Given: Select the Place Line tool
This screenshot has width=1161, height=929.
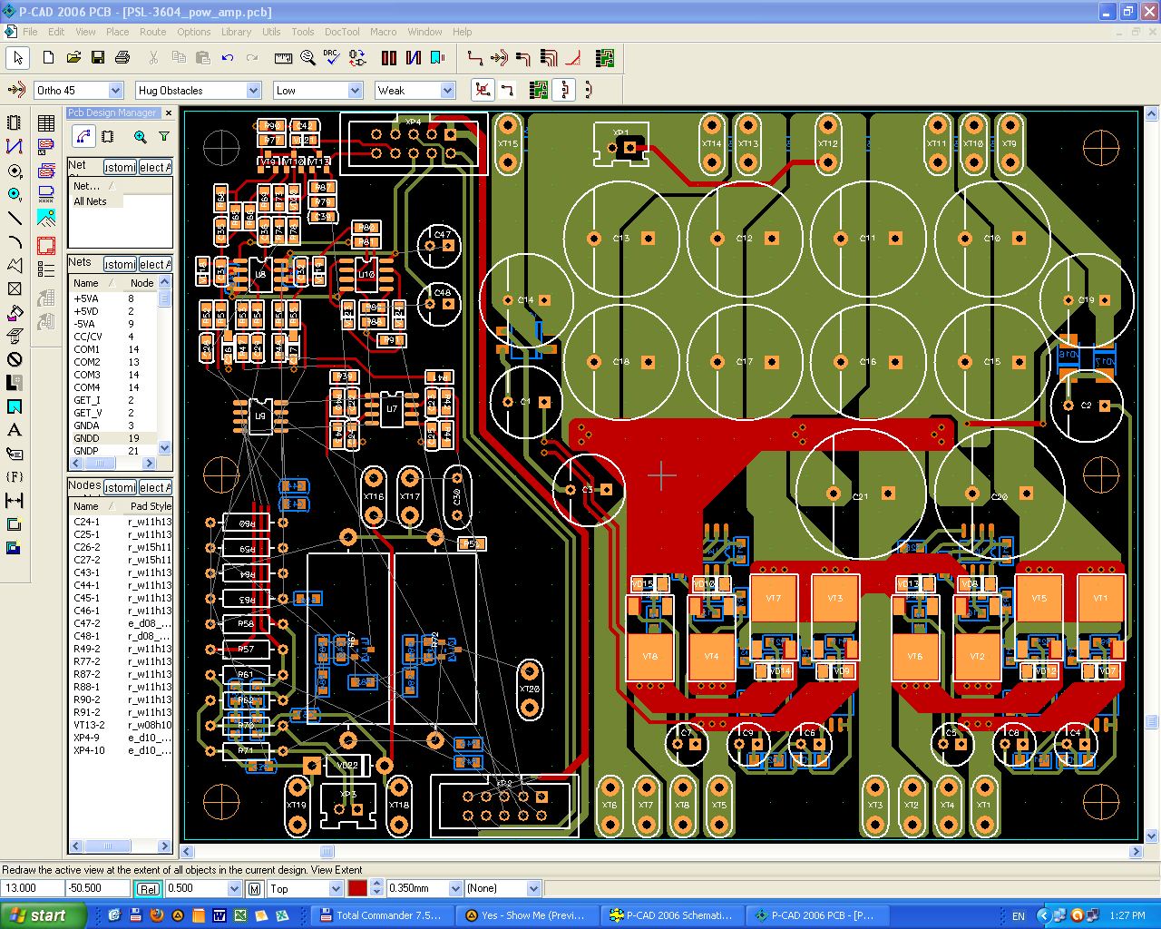Looking at the screenshot, I should point(15,218).
